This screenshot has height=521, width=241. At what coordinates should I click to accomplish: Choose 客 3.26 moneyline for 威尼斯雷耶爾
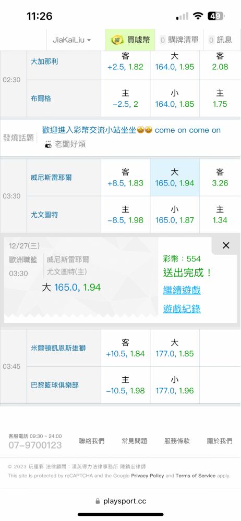pyautogui.click(x=220, y=178)
